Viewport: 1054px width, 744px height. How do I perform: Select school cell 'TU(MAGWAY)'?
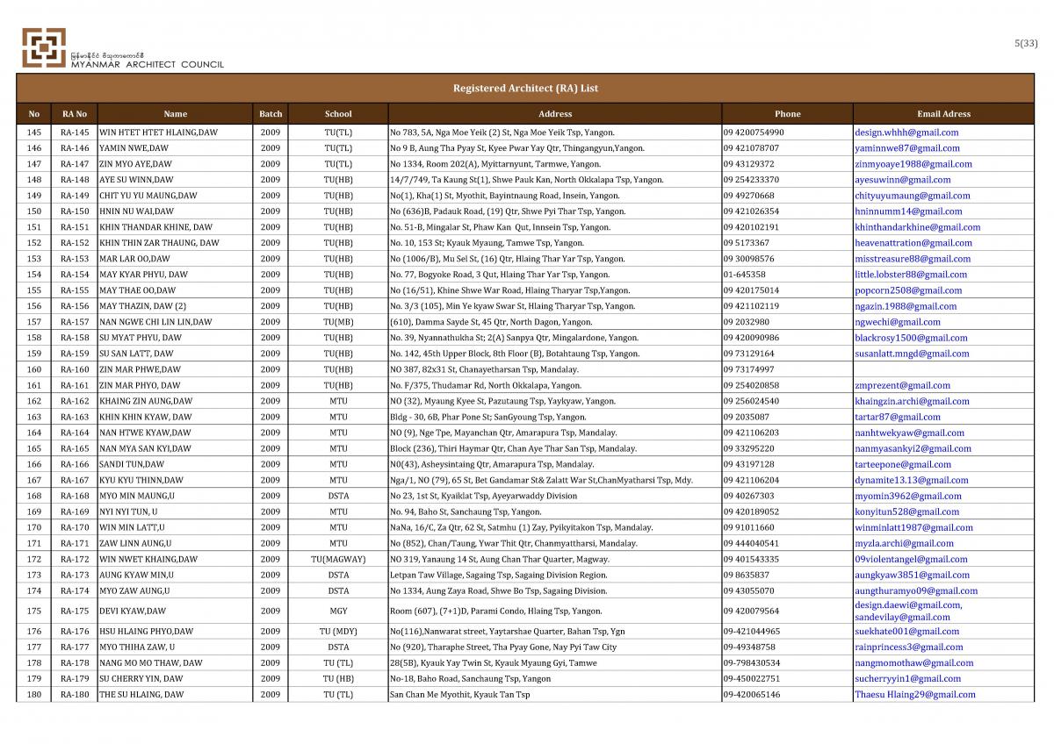tap(338, 559)
